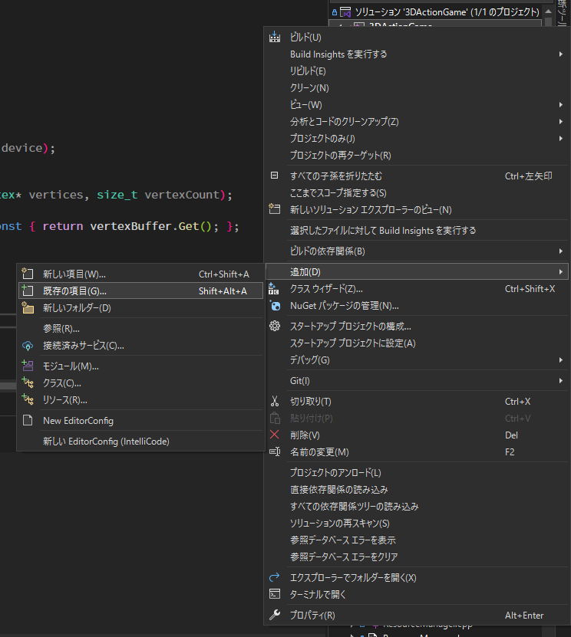Click the New Solution Explorer View icon
The image size is (571, 637).
[275, 209]
